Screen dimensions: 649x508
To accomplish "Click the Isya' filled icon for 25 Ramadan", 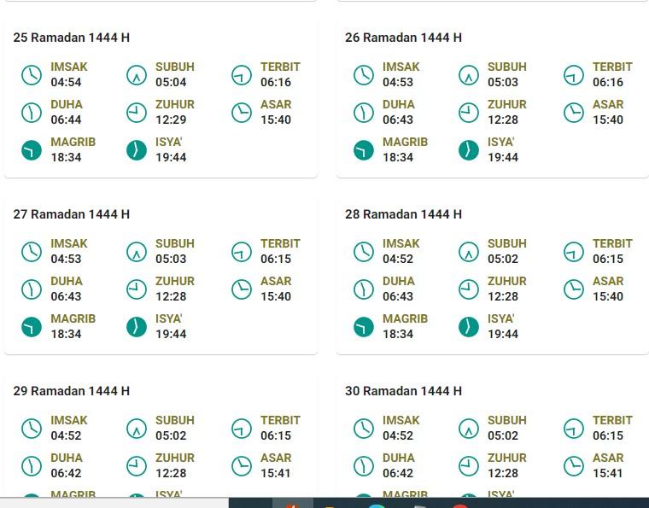I will pos(137,150).
